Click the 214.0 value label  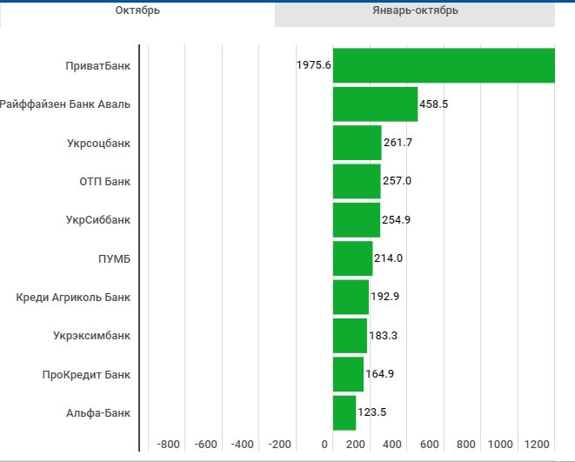(388, 258)
